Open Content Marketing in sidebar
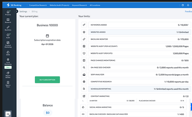 [x=8, y=45]
